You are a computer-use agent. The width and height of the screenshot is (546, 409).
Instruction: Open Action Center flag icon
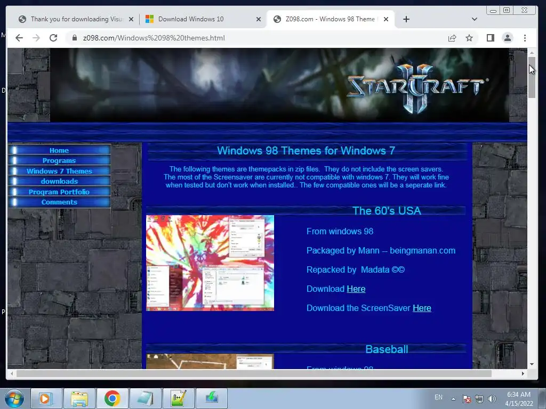[x=467, y=399]
